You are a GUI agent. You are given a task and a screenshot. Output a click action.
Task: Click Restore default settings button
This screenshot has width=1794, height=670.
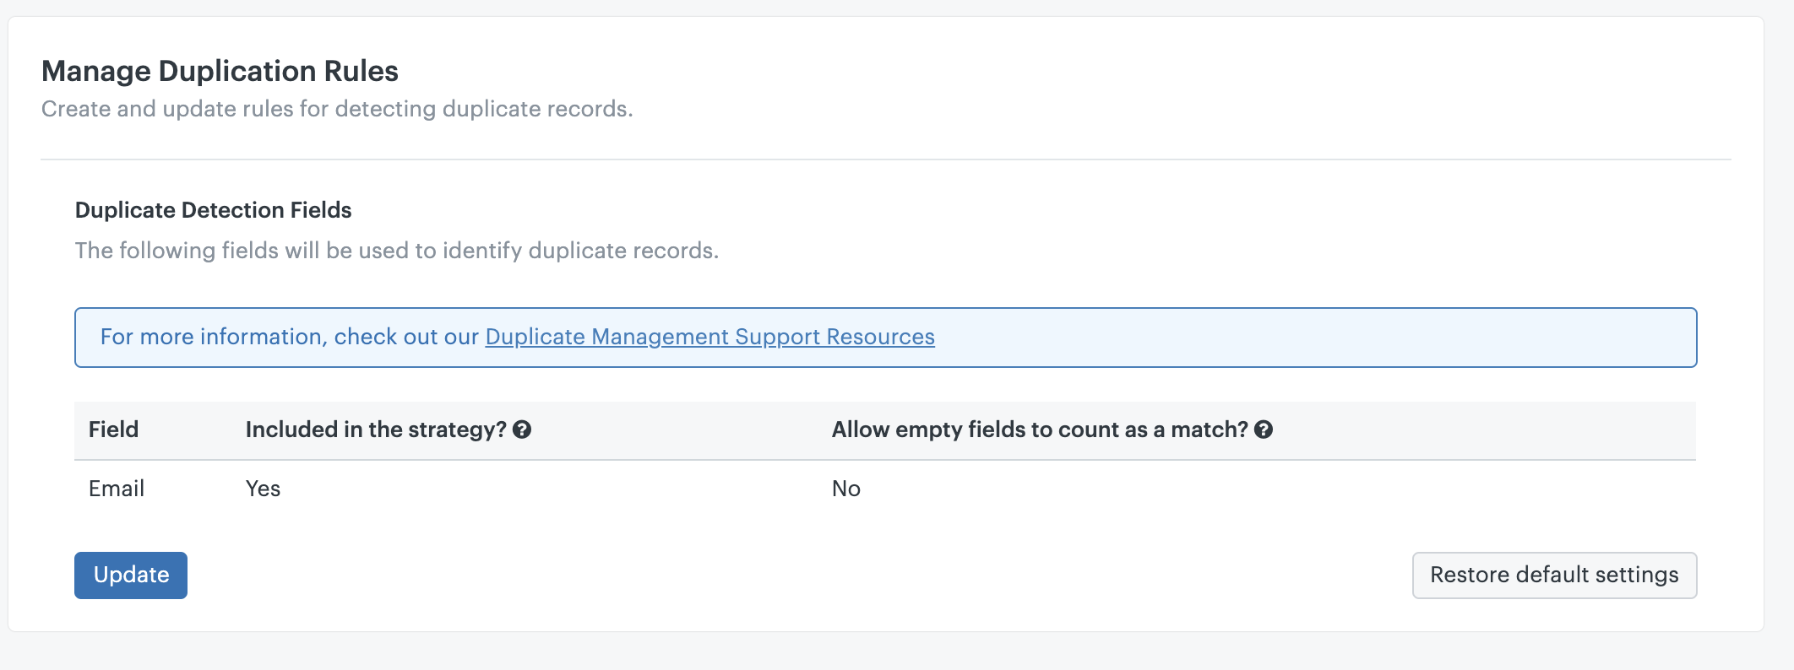1554,575
